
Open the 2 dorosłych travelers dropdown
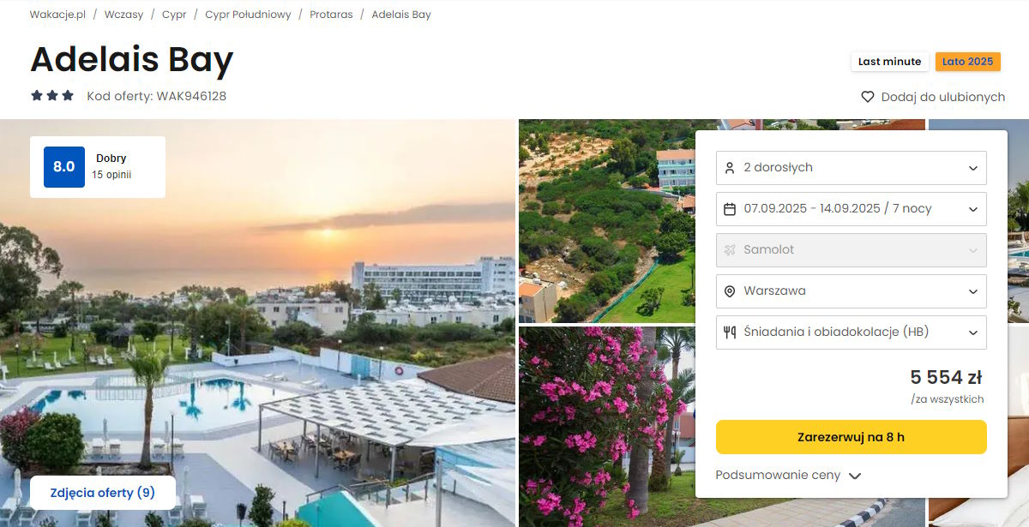point(851,168)
